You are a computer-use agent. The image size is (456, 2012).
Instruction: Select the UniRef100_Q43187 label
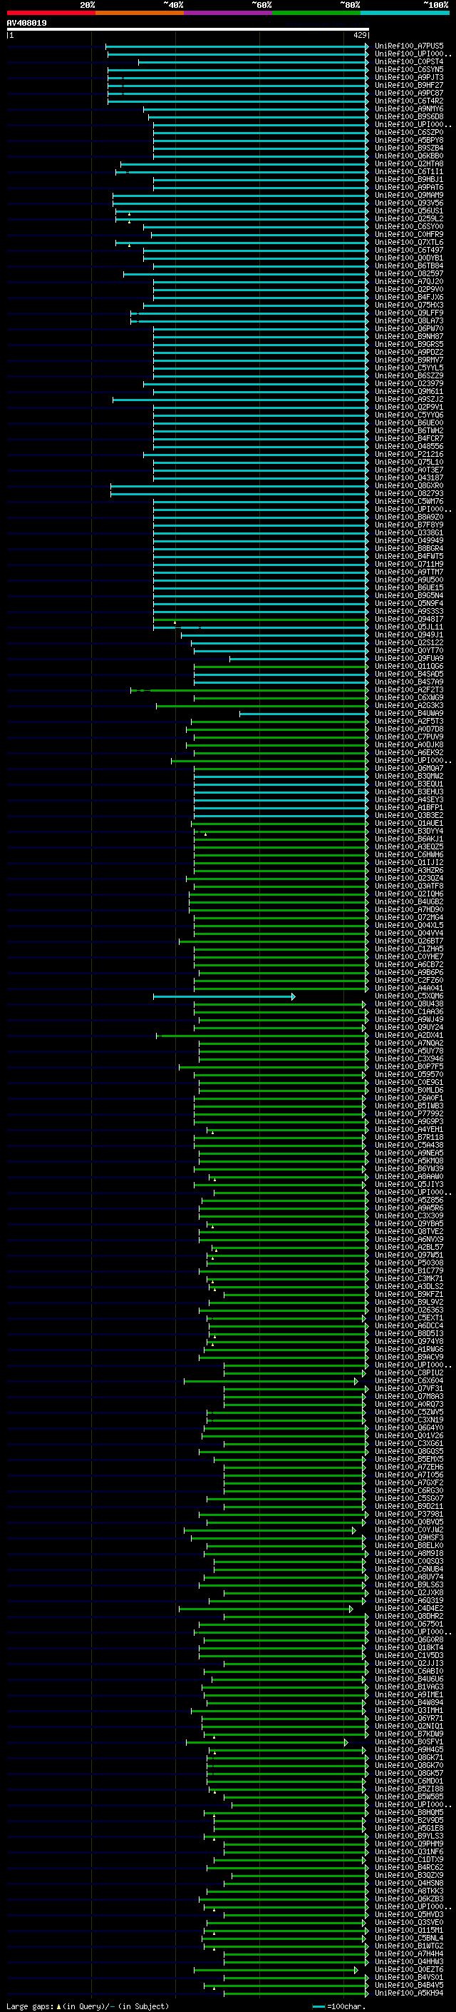tap(409, 478)
